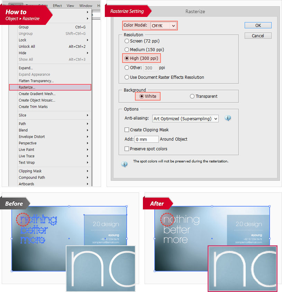Viewport: 282px width, 292px height.
Task: Click the OK button
Action: pyautogui.click(x=258, y=25)
